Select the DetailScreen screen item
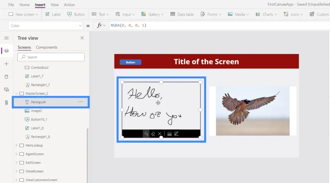This screenshot has width=330, height=183. tap(35, 171)
